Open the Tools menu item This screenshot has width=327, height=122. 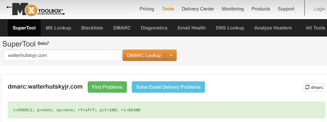168,9
